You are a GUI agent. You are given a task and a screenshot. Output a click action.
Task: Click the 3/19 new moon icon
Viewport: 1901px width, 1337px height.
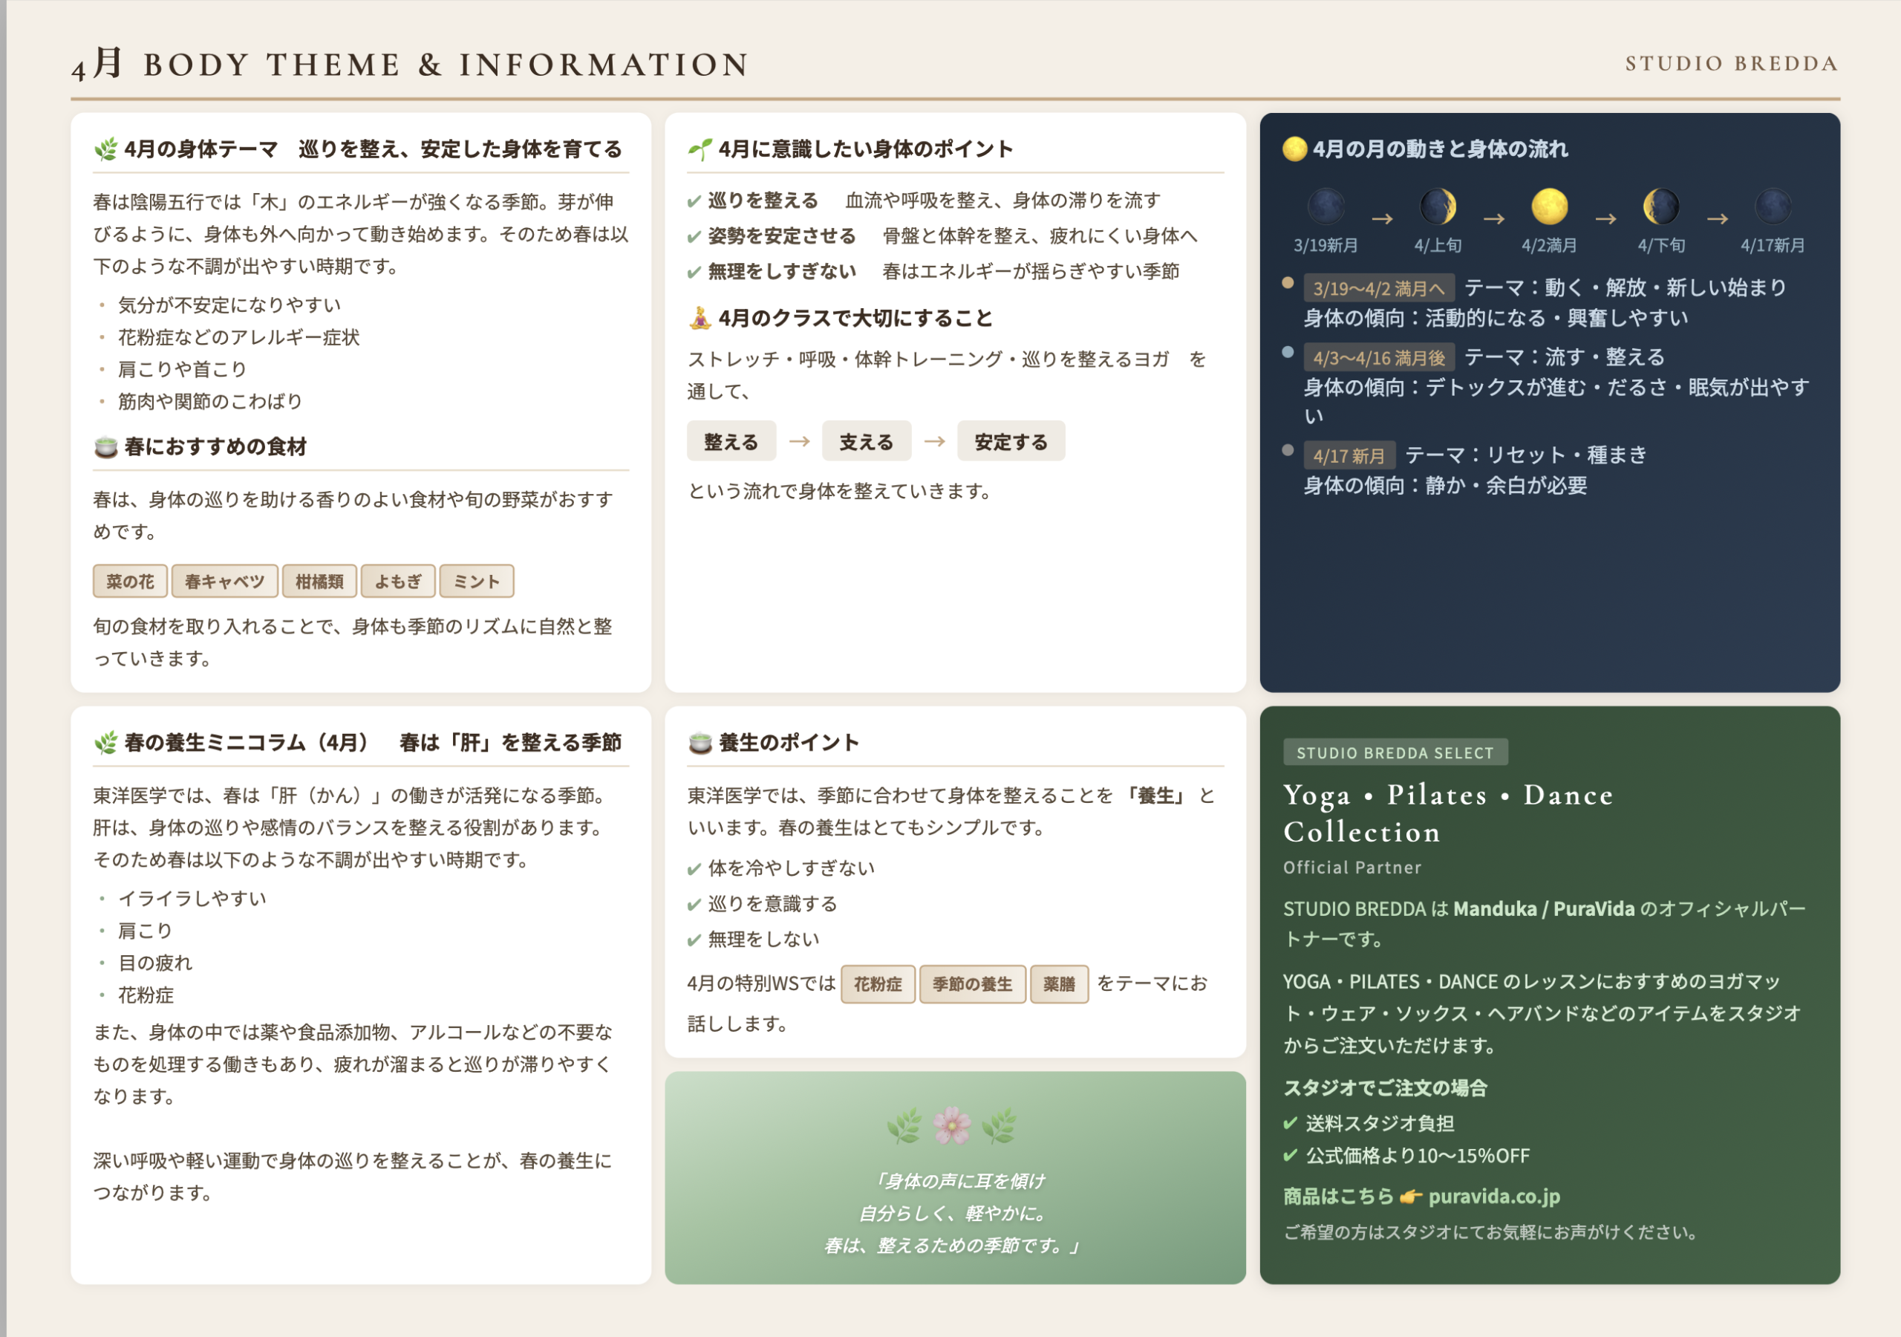coord(1326,206)
